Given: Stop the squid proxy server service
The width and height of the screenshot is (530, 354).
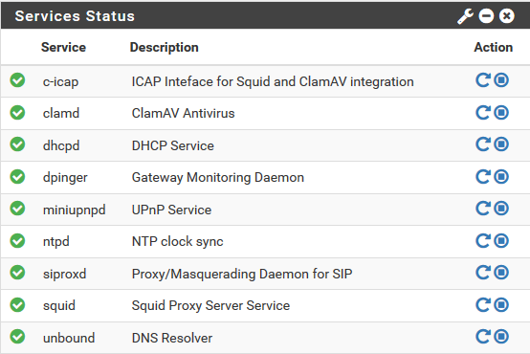Looking at the screenshot, I should [501, 305].
